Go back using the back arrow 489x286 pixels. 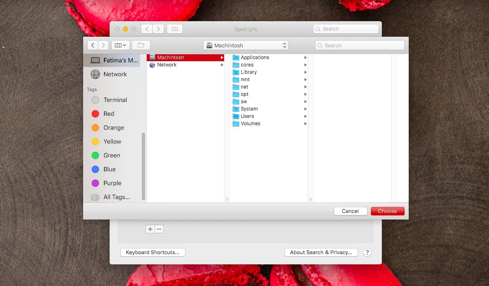93,45
